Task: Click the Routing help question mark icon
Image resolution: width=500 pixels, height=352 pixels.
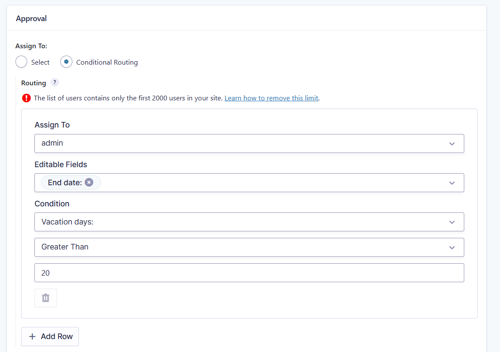Action: [54, 82]
